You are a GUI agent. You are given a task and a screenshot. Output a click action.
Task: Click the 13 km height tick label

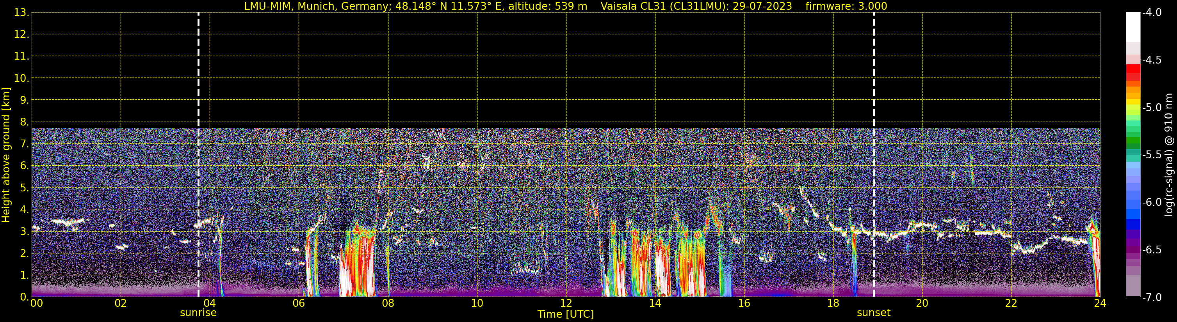click(21, 13)
